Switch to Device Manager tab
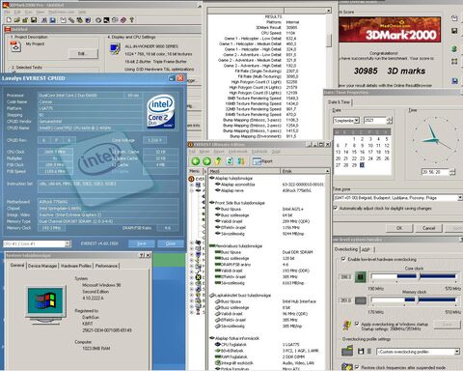The image size is (463, 371). 42,266
